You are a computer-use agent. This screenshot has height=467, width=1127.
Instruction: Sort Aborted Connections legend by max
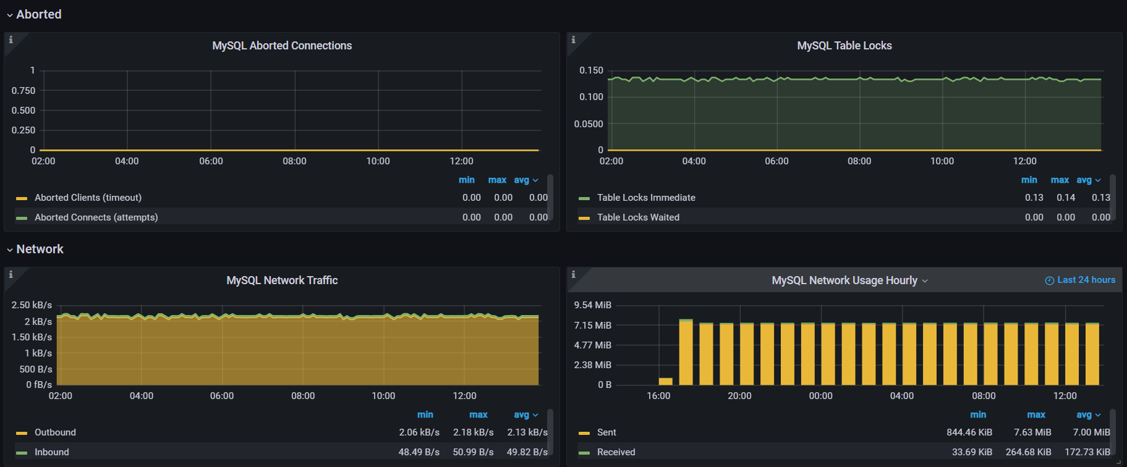(x=497, y=180)
